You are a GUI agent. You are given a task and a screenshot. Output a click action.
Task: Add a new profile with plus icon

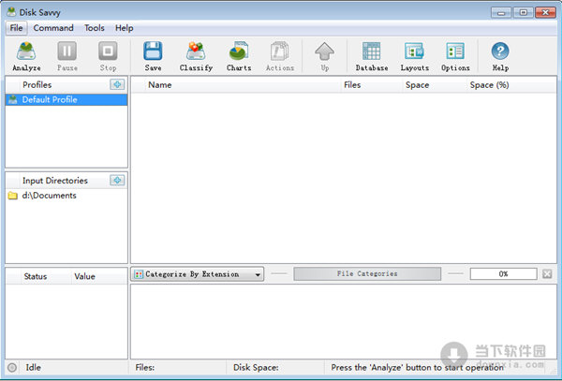click(x=117, y=84)
